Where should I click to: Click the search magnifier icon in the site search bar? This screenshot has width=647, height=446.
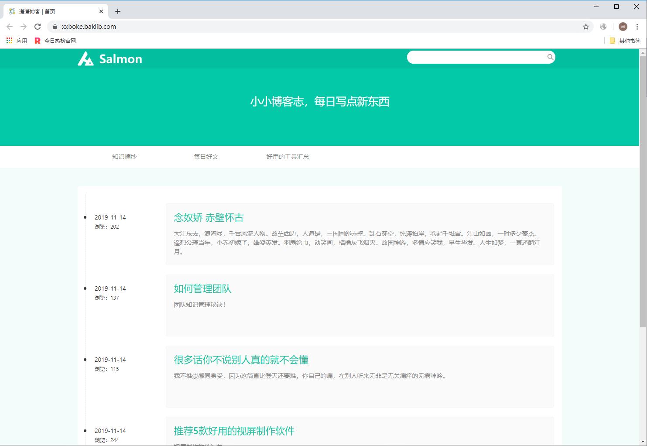[x=550, y=57]
